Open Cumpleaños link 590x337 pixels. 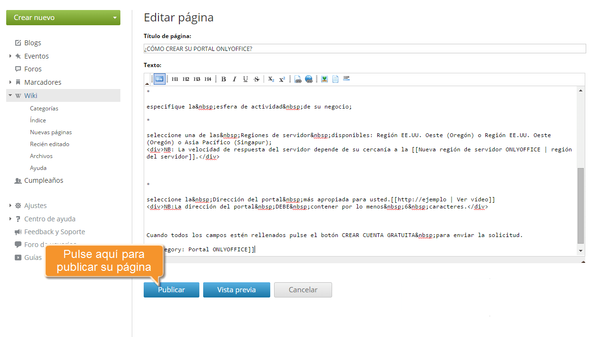click(44, 180)
